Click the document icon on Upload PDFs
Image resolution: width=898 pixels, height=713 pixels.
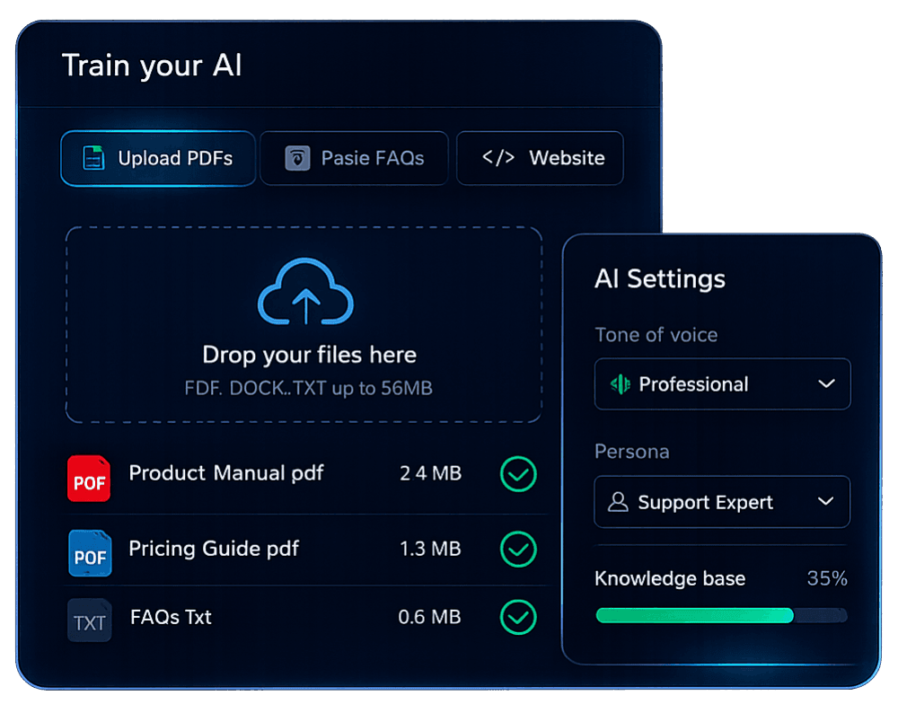click(x=93, y=158)
